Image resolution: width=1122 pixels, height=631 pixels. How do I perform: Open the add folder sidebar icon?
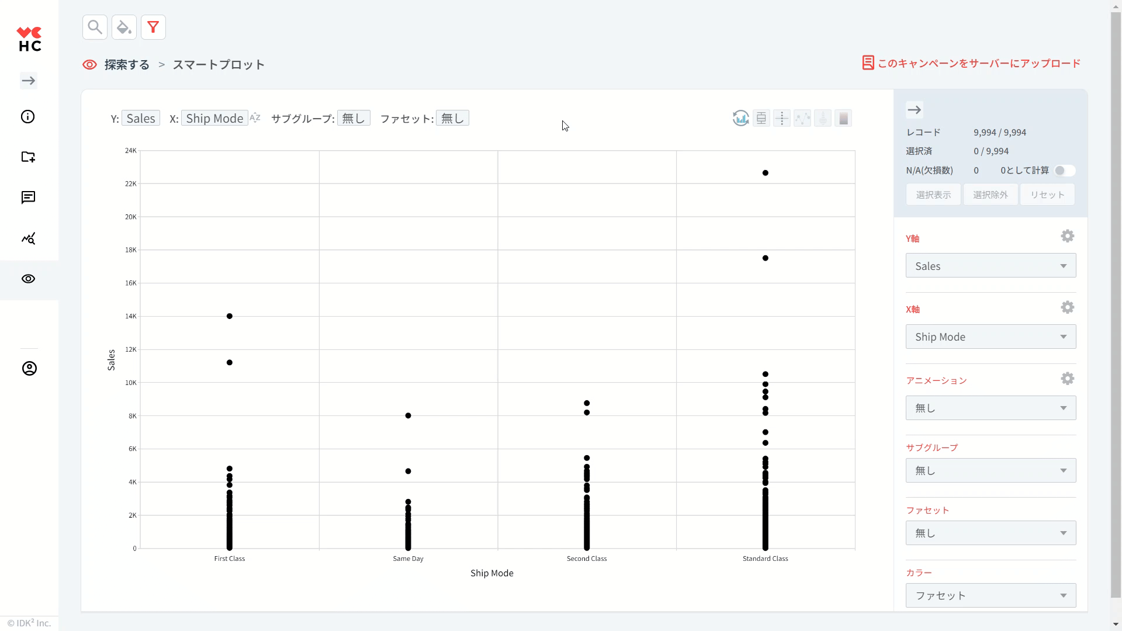28,157
